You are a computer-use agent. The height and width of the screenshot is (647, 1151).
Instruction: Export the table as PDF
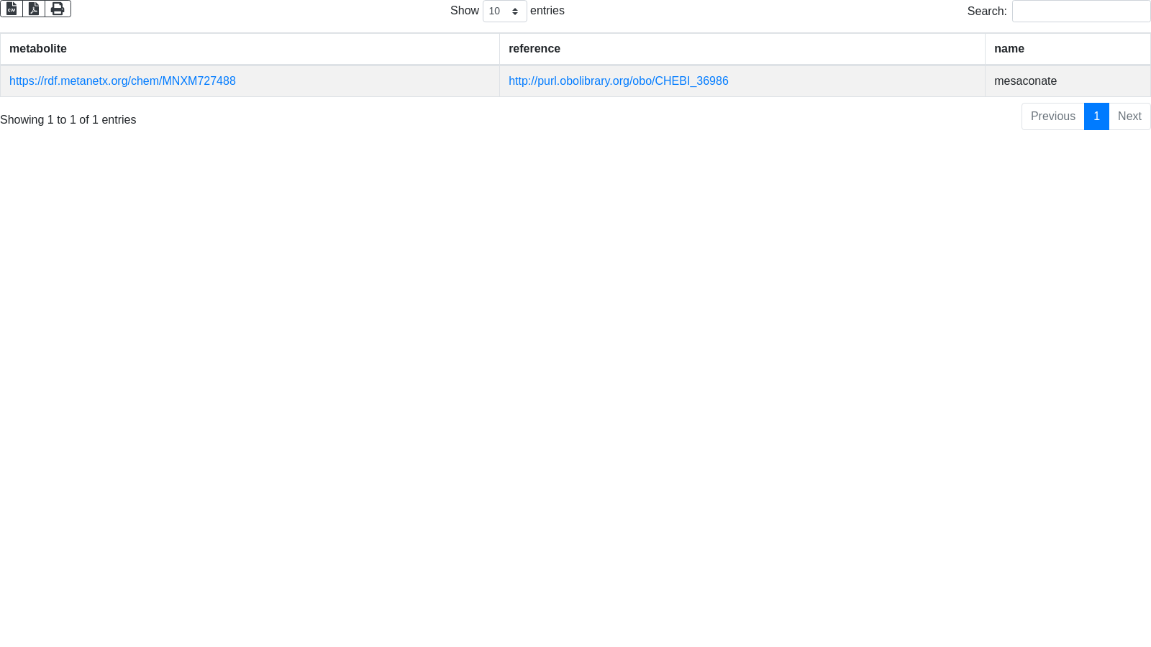[34, 9]
